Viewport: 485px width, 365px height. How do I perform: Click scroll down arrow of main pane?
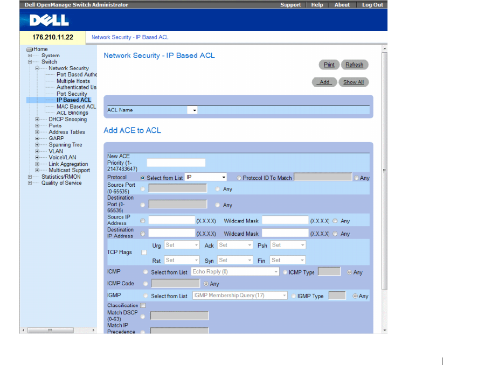tap(385, 331)
